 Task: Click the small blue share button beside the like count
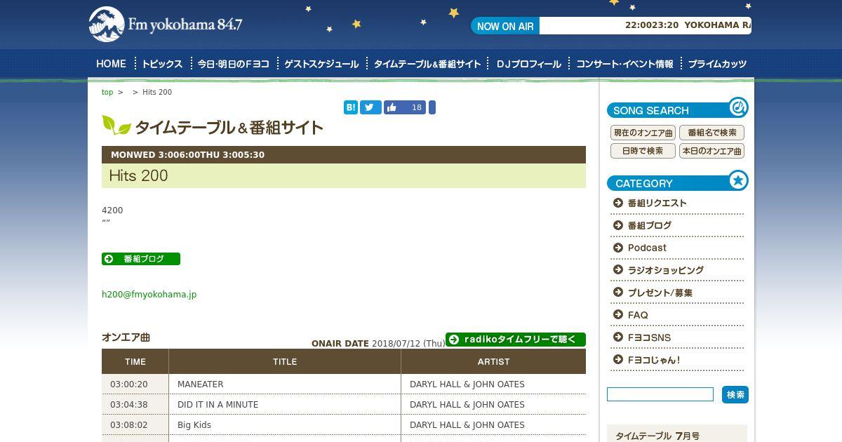(x=432, y=107)
